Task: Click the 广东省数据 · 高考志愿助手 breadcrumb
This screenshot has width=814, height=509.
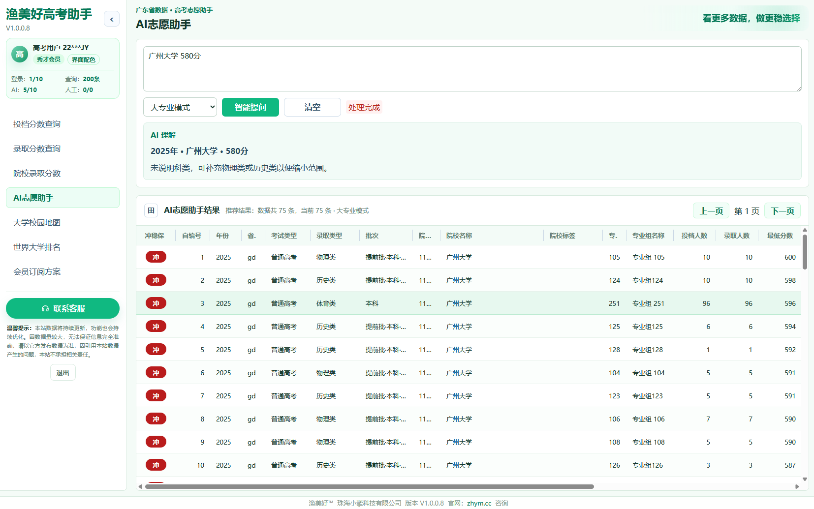Action: tap(174, 10)
